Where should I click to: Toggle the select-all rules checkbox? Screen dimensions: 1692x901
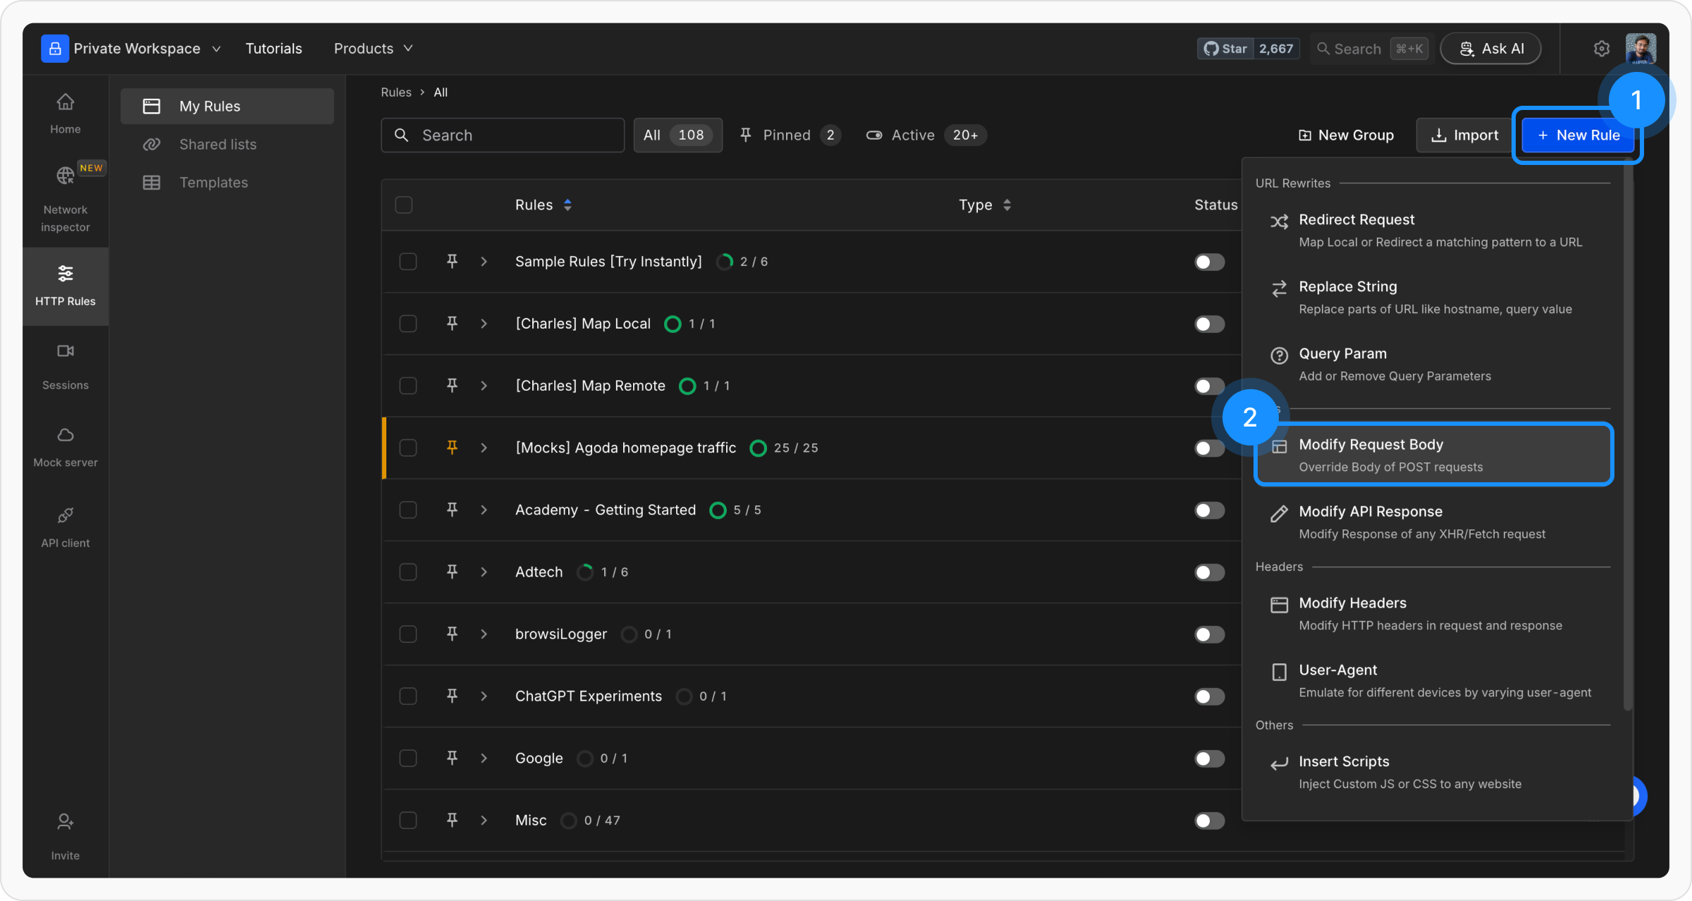404,205
